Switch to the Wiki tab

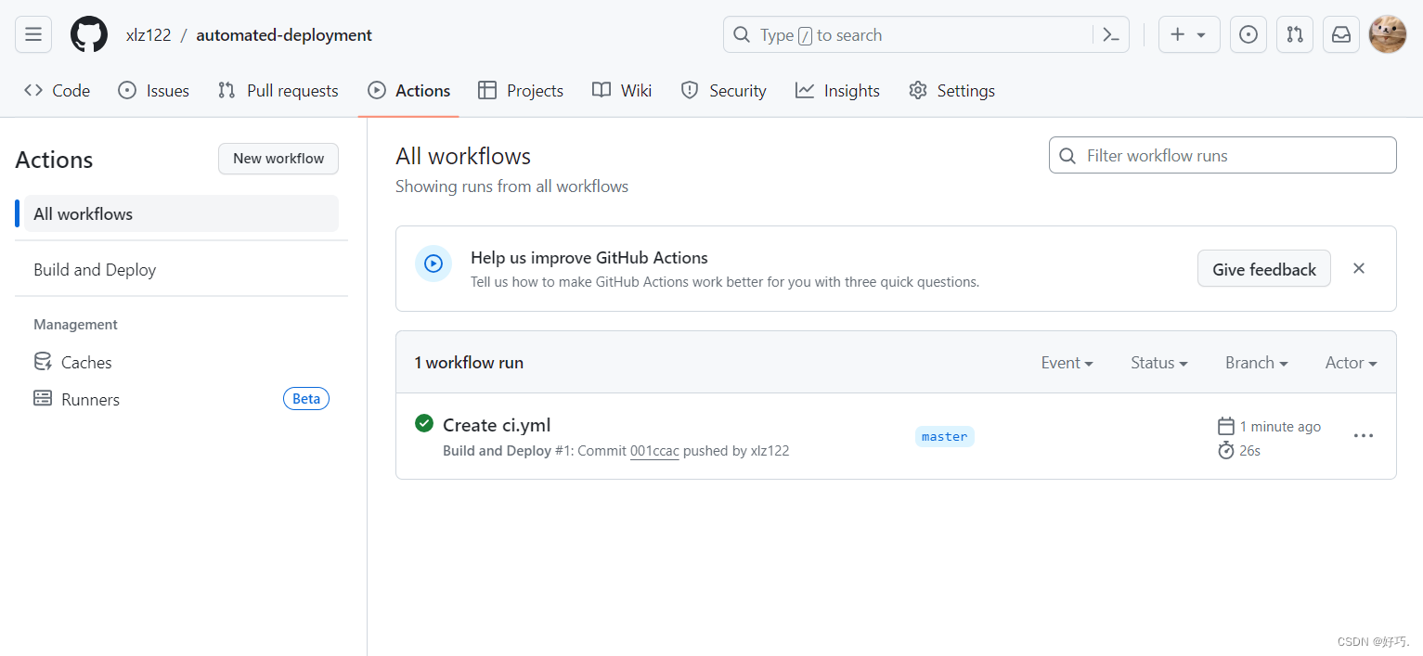pyautogui.click(x=622, y=91)
